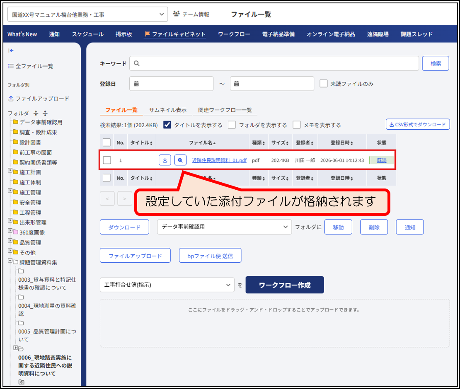Open the project selector 国道XX号マニュアル橋台他業務・工事
The width and height of the screenshot is (460, 389).
pos(88,14)
